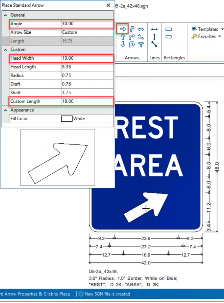Click the sign border description text line
The image size is (224, 303).
click(x=133, y=278)
